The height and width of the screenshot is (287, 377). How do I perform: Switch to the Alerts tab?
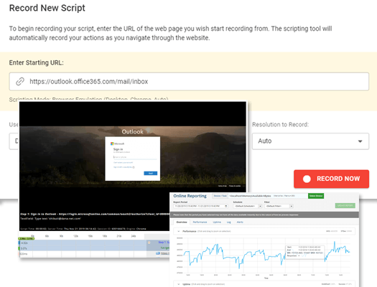tap(240, 222)
